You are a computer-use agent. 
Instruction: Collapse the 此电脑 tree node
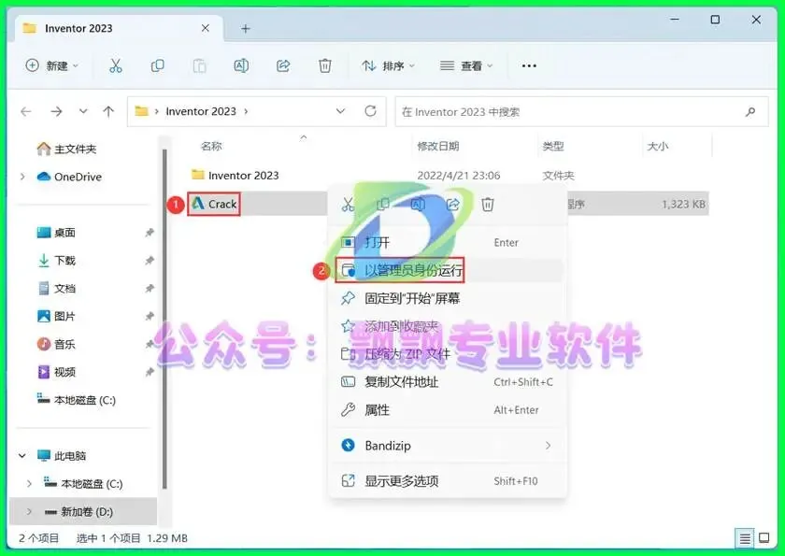[x=22, y=455]
